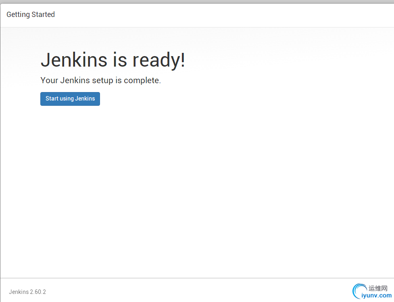Image resolution: width=394 pixels, height=302 pixels.
Task: Click 'Your Jenkins setup is complete.' text
Action: (100, 80)
